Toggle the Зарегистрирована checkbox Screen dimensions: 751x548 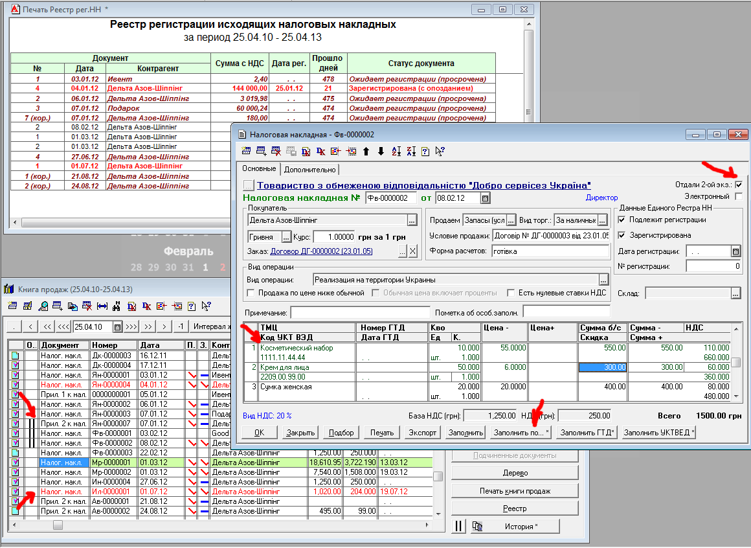(622, 235)
